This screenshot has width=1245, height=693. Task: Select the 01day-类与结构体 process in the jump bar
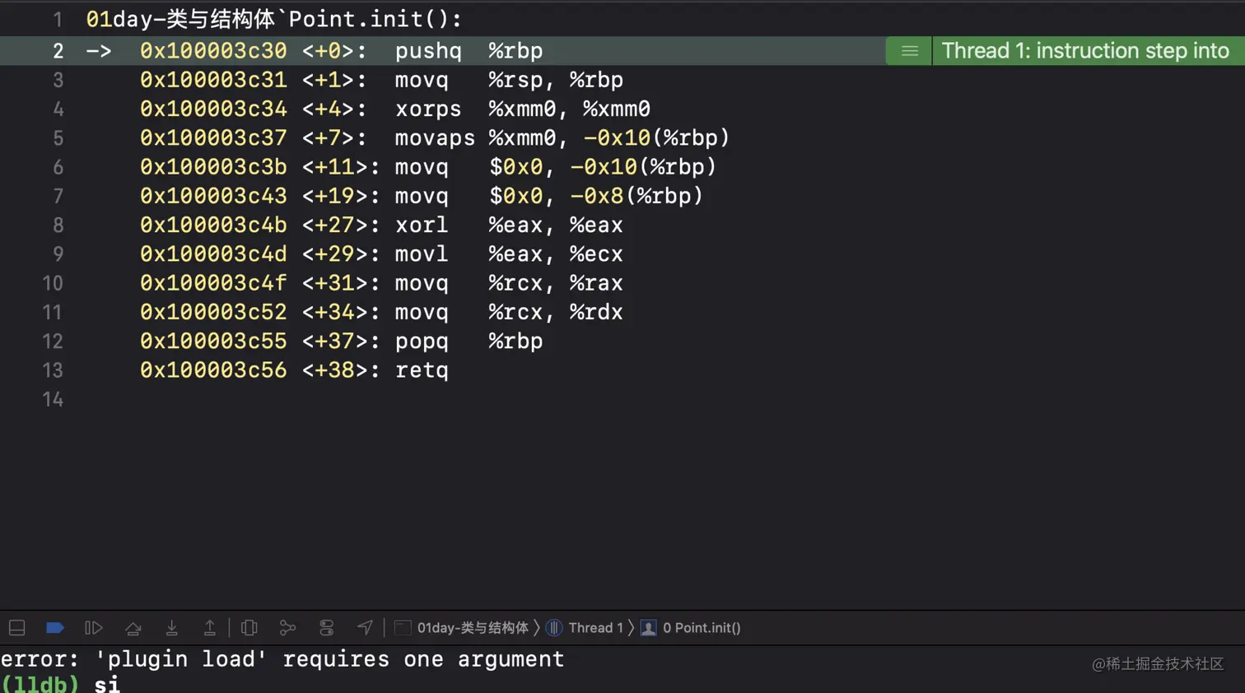point(462,628)
